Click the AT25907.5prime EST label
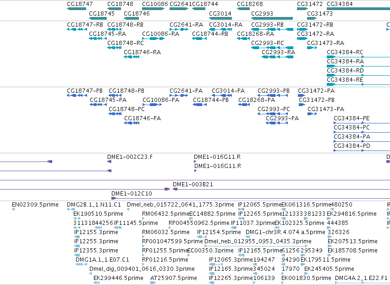Image resolution: width=390 pixels, height=285 pixels. coord(174,278)
